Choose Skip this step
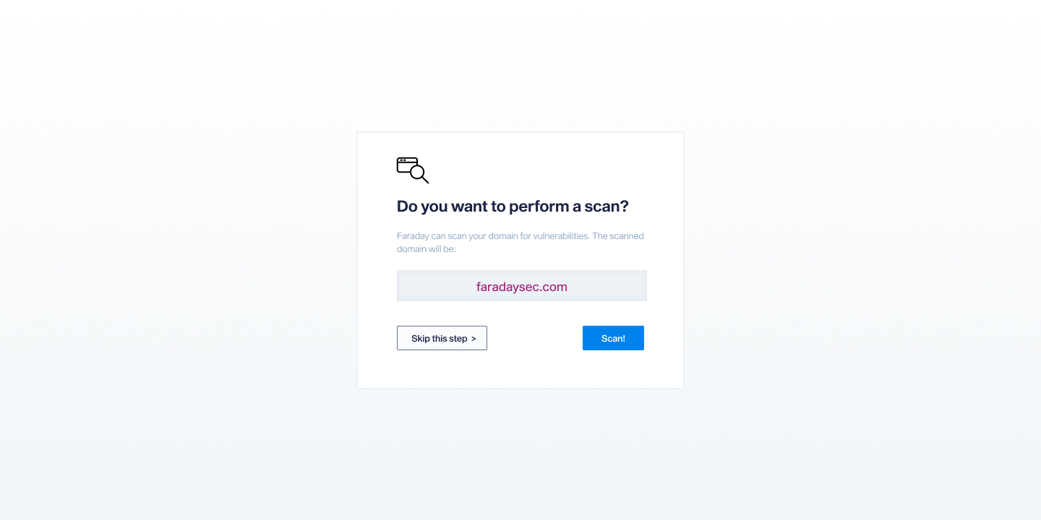1041x520 pixels. (x=442, y=338)
